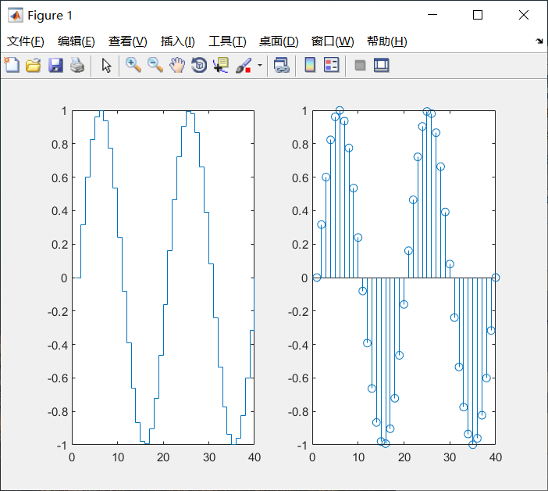The width and height of the screenshot is (548, 491).
Task: Open the 查看(V) menu
Action: 127,41
